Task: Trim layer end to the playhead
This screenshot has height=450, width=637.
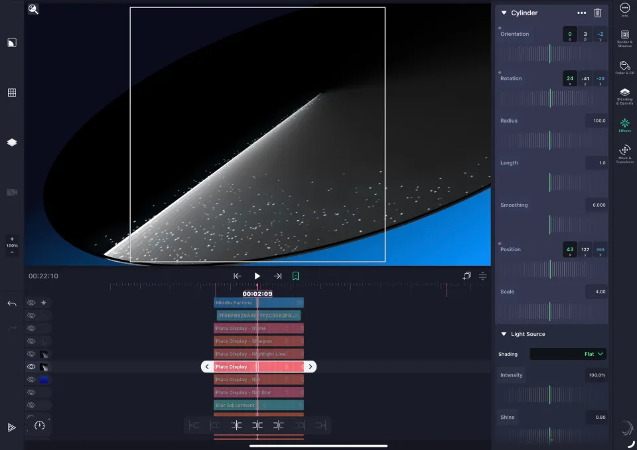Action: click(x=278, y=425)
